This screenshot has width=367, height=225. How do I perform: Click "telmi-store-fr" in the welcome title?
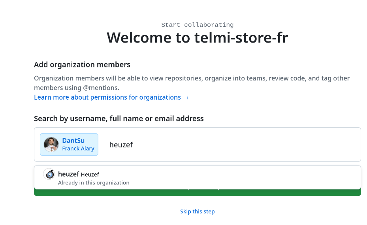point(241,38)
